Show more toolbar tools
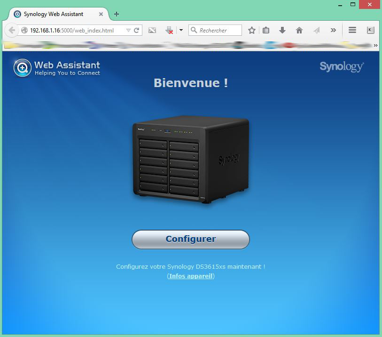 [333, 30]
